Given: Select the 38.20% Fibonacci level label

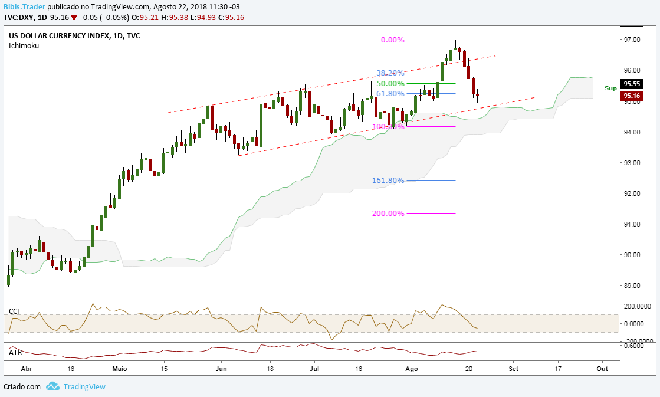Looking at the screenshot, I should click(390, 73).
